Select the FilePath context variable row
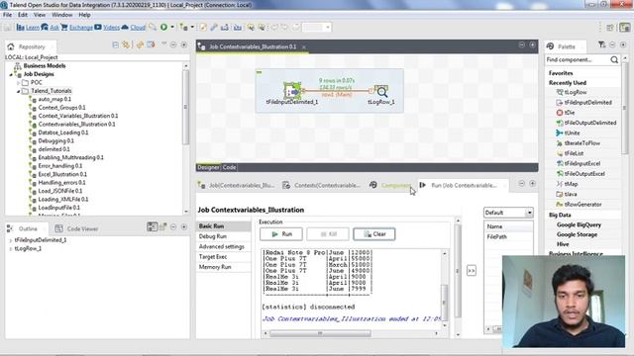The height and width of the screenshot is (356, 634). 508,237
